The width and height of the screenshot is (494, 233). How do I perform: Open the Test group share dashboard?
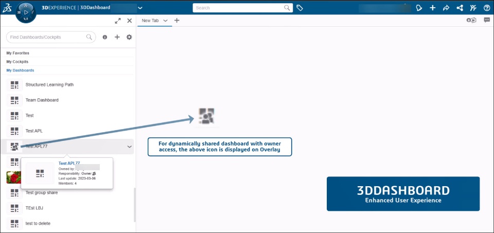tap(42, 193)
